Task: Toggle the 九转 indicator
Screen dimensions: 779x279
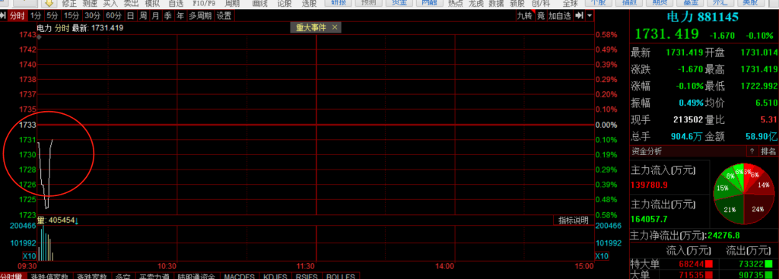Action: tap(525, 16)
